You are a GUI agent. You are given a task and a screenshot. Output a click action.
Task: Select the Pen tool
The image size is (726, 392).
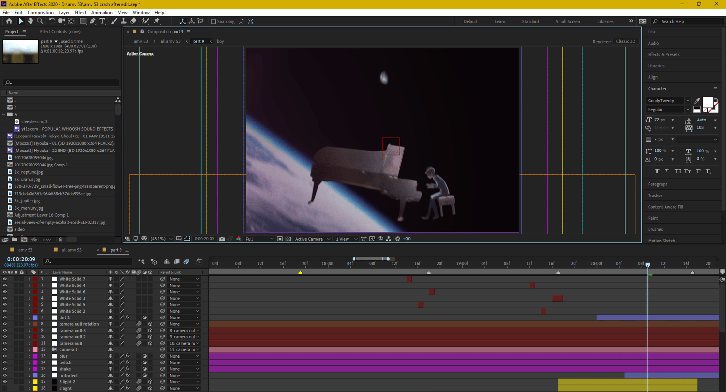[92, 21]
